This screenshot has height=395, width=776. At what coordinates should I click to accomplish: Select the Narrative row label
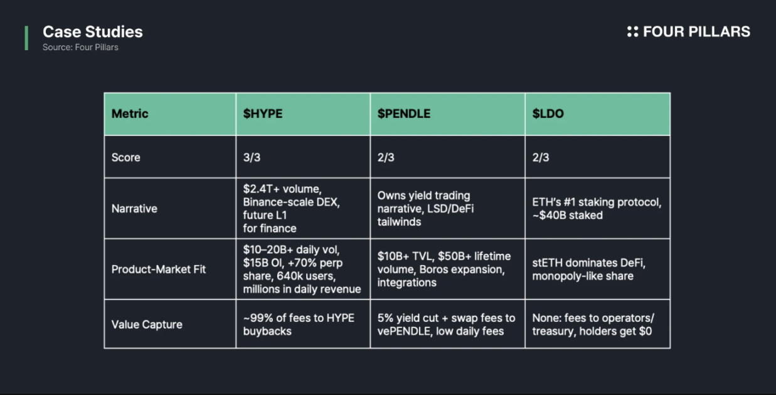point(134,209)
